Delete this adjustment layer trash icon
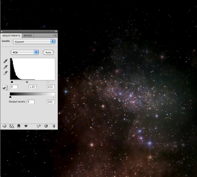This screenshot has height=177, width=197. click(54, 126)
